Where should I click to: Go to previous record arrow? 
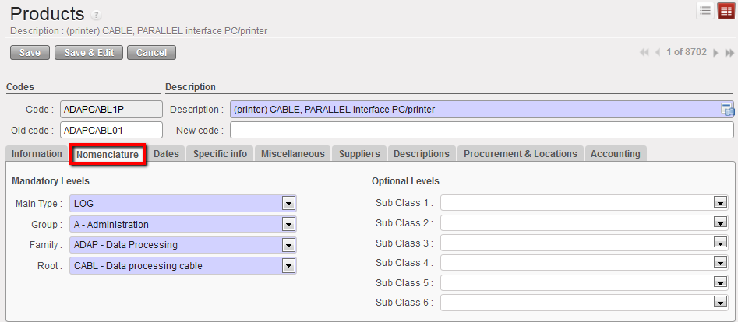coord(658,52)
